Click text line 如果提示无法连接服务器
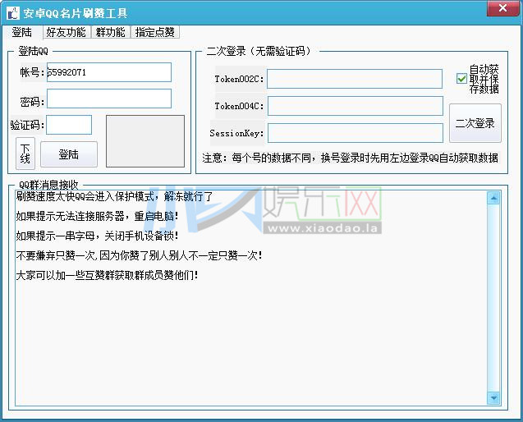 pos(97,216)
